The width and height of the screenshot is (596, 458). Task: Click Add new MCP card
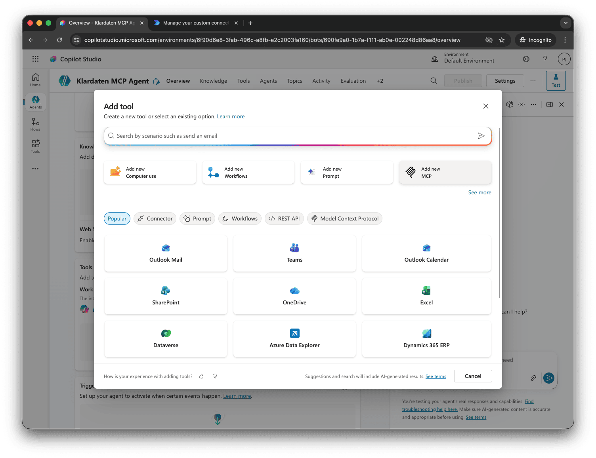tap(445, 172)
